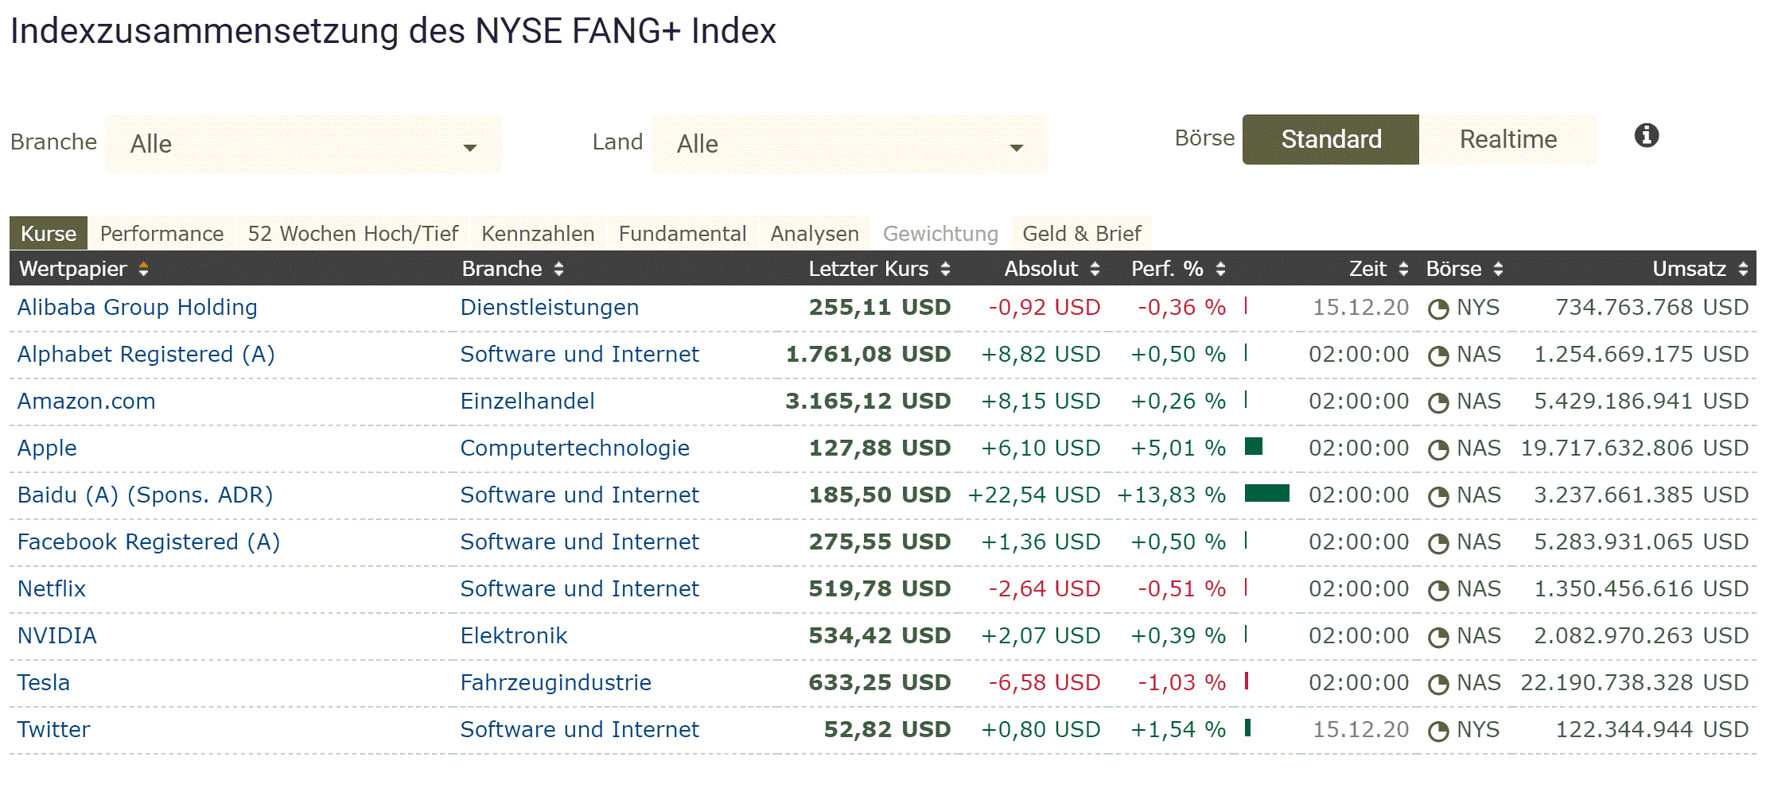
Task: Click Baidu's green performance bar
Action: [x=1266, y=494]
